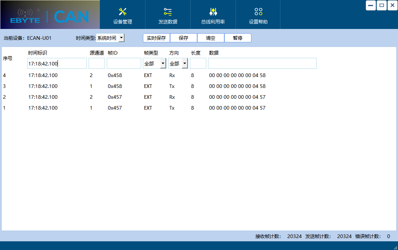This screenshot has width=398, height=250.
Task: Select the Rx row with frame ID 0x458
Action: pyautogui.click(x=145, y=75)
